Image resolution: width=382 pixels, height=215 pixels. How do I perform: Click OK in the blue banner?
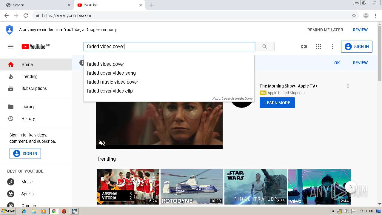(x=337, y=63)
